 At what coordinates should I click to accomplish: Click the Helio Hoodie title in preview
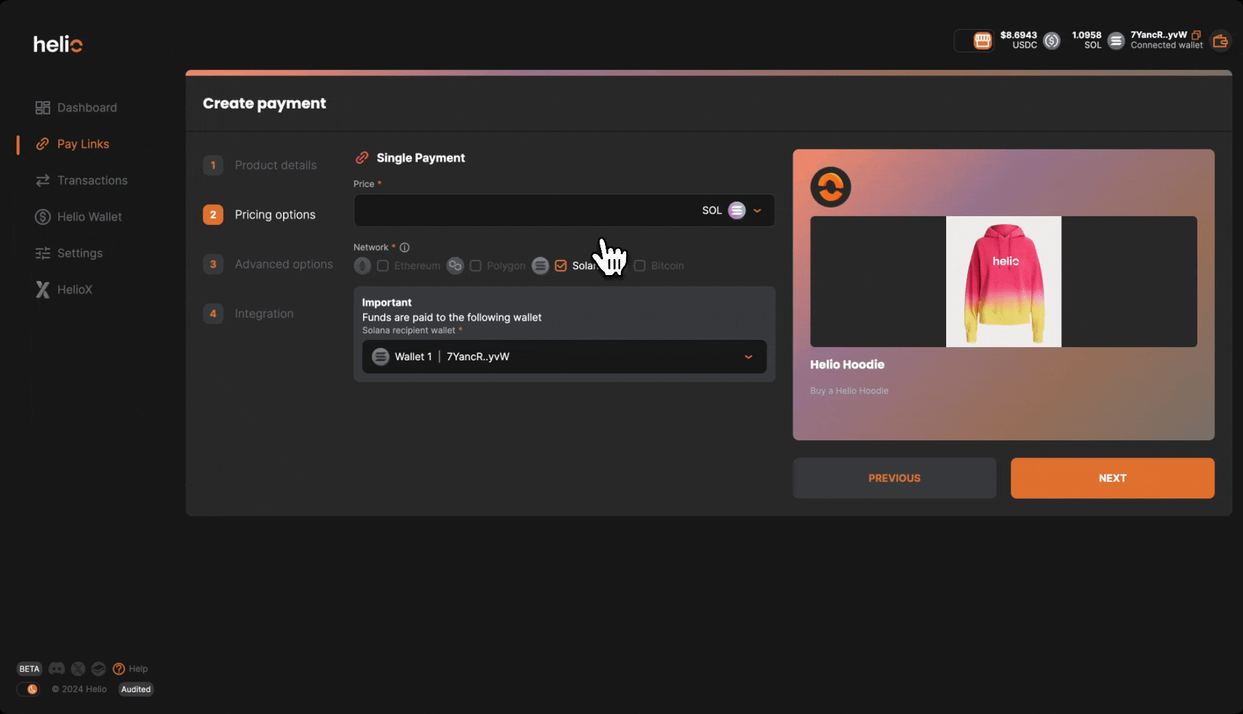pos(847,364)
